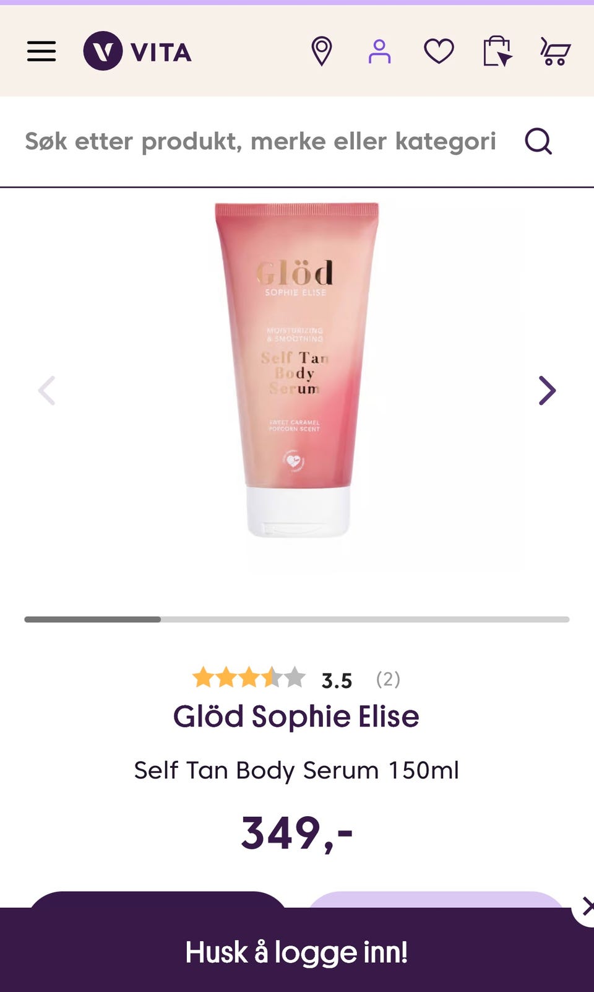This screenshot has height=992, width=594.
Task: Tap the Glöd Self Tan tube image
Action: click(297, 370)
